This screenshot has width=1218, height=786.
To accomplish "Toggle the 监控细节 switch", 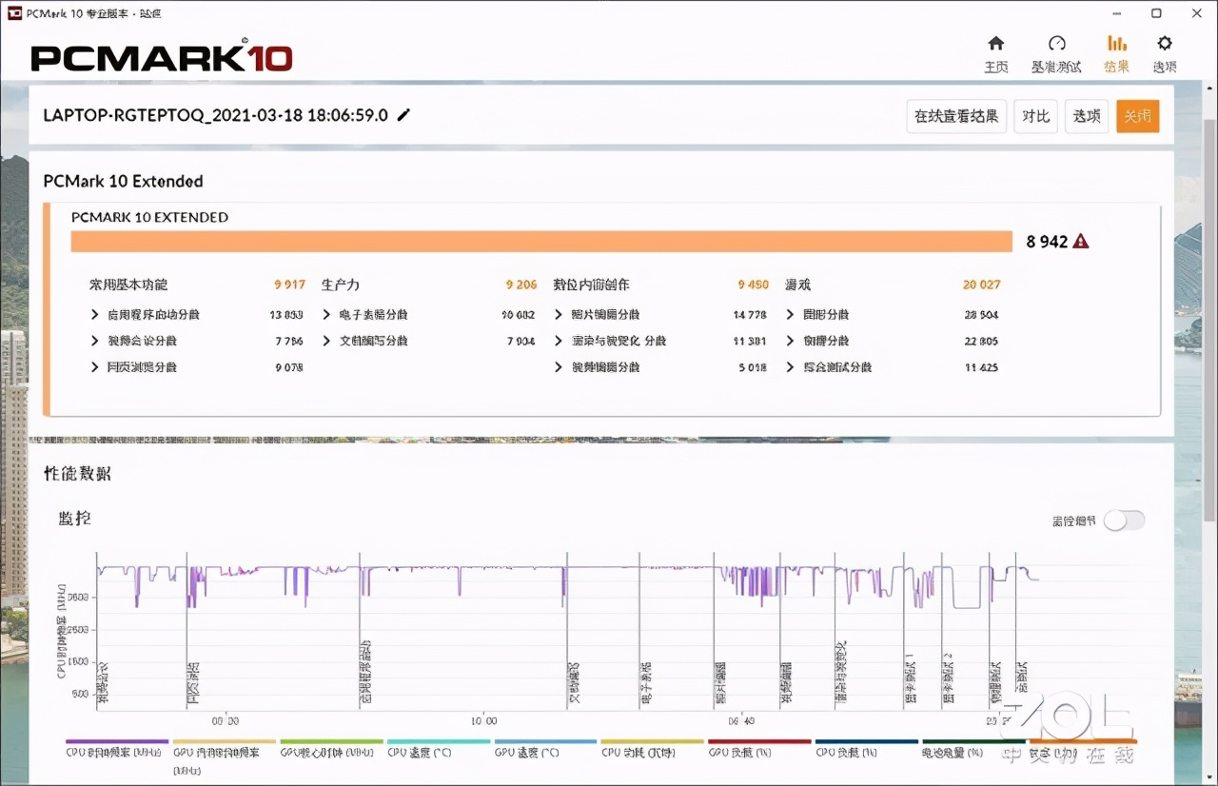I will point(1124,520).
